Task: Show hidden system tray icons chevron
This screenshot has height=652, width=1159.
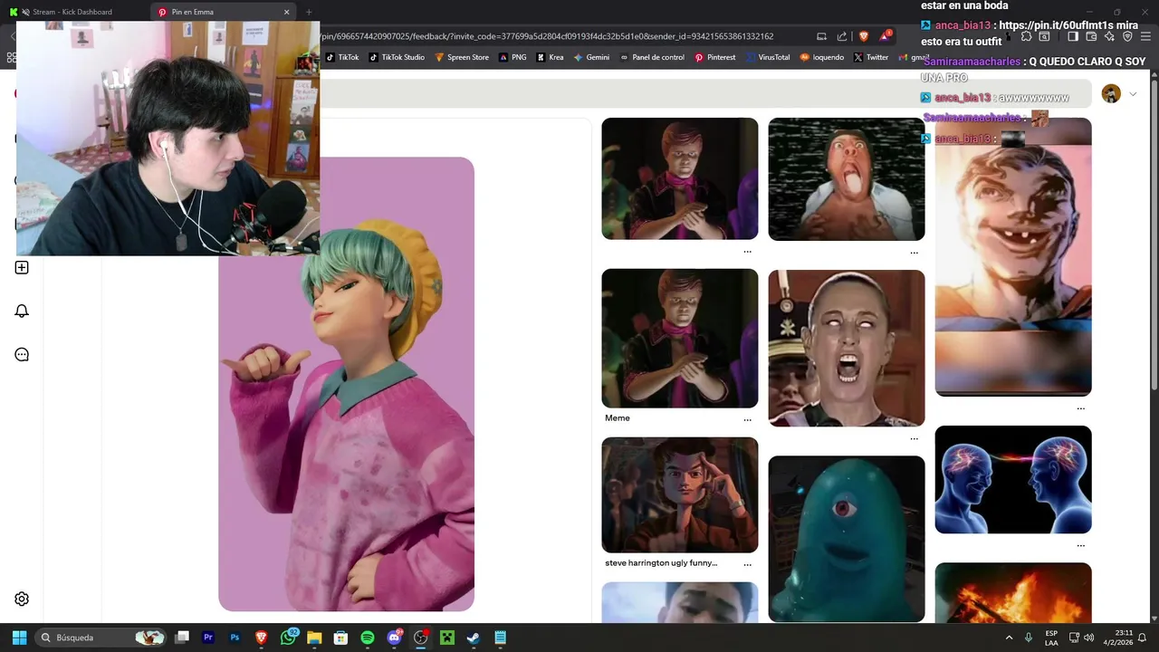Action: pyautogui.click(x=1009, y=638)
